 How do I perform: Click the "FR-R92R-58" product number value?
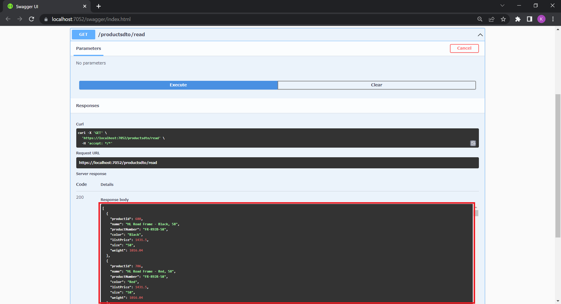coord(155,277)
